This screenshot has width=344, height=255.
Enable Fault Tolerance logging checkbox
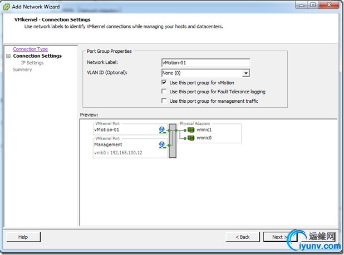164,91
